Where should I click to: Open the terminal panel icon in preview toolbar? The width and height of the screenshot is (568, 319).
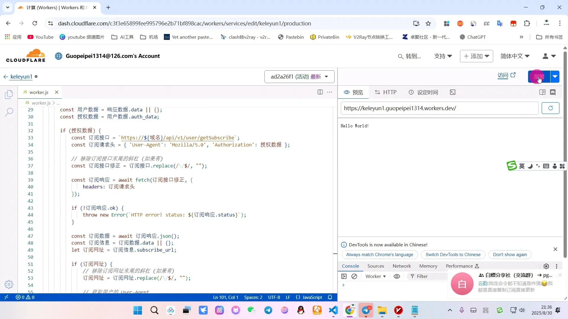tap(452, 92)
